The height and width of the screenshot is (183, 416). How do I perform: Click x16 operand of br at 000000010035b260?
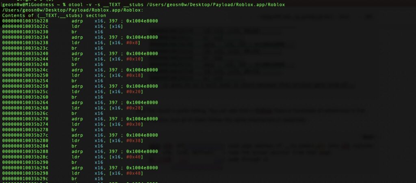(x=99, y=97)
